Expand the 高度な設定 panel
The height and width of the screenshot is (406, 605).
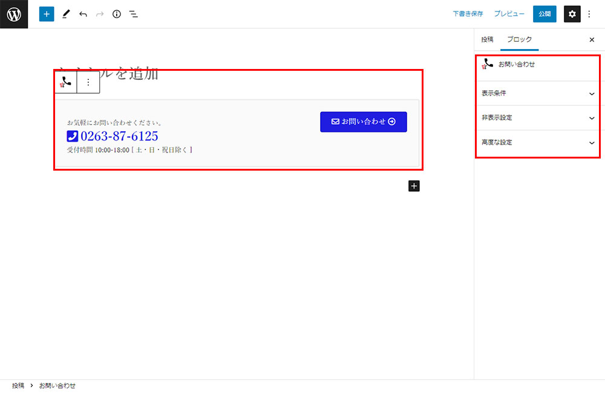click(x=538, y=143)
